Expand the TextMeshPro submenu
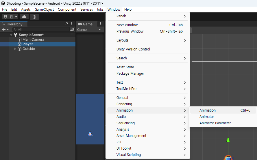Image resolution: width=257 pixels, height=160 pixels. (x=148, y=89)
